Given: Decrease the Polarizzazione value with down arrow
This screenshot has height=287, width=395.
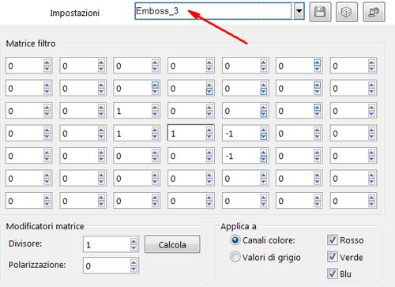Looking at the screenshot, I should pos(134,269).
